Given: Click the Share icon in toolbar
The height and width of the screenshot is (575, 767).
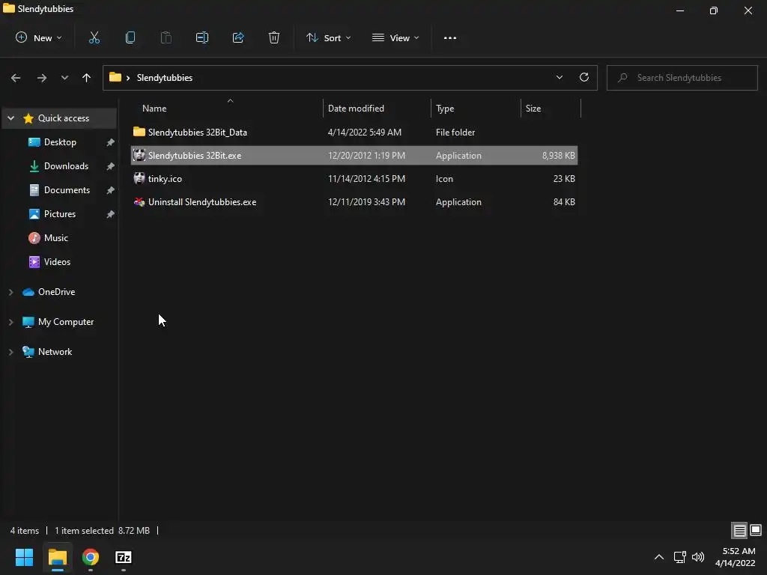Looking at the screenshot, I should (x=238, y=37).
